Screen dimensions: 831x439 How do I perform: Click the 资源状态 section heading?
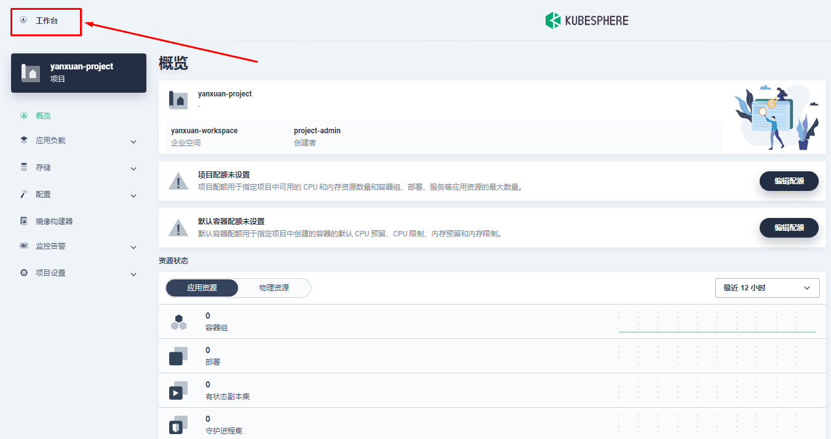coord(173,261)
